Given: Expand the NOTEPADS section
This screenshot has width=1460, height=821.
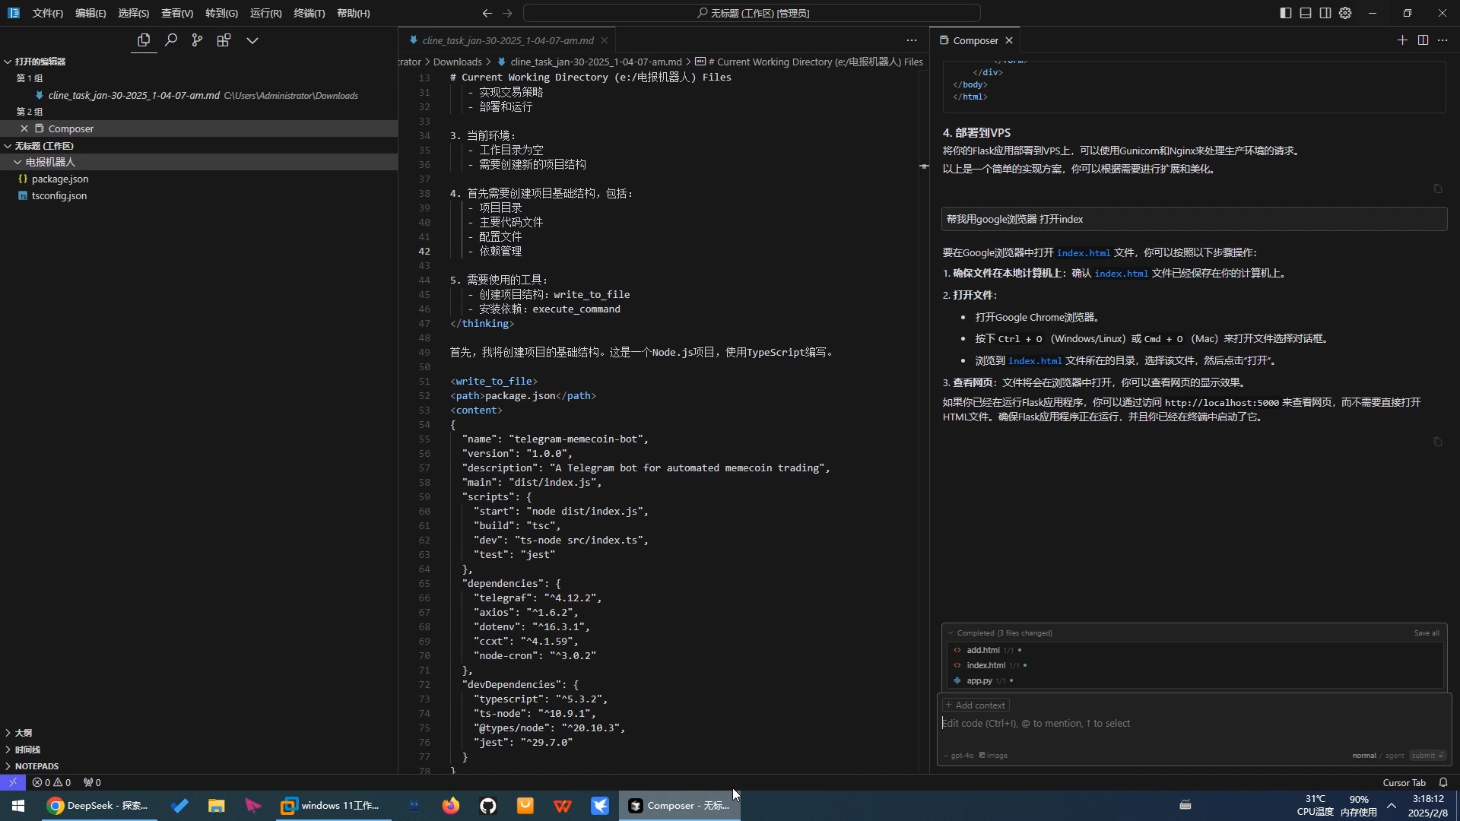Looking at the screenshot, I should click(36, 766).
